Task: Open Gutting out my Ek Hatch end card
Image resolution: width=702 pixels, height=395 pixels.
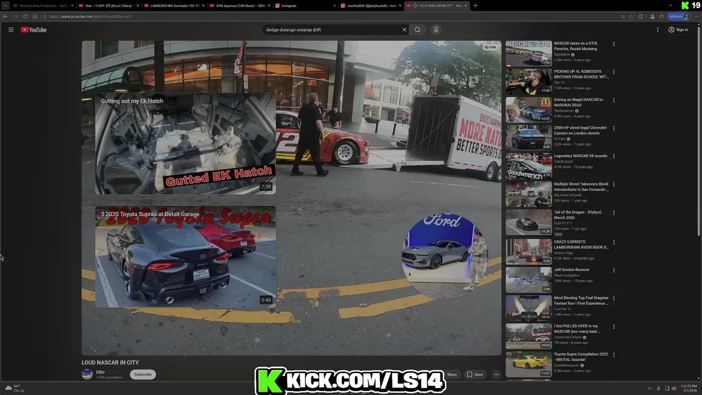Action: point(185,144)
